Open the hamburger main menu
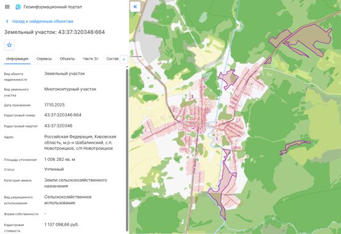 point(7,7)
